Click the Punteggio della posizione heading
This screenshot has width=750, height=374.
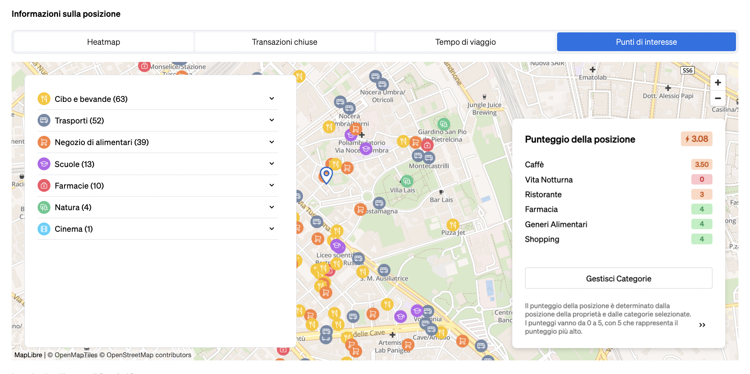(x=580, y=139)
